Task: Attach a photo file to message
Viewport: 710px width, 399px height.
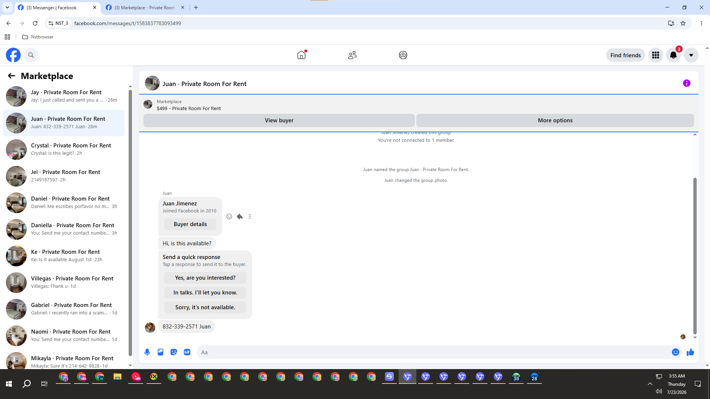Action: pos(160,352)
